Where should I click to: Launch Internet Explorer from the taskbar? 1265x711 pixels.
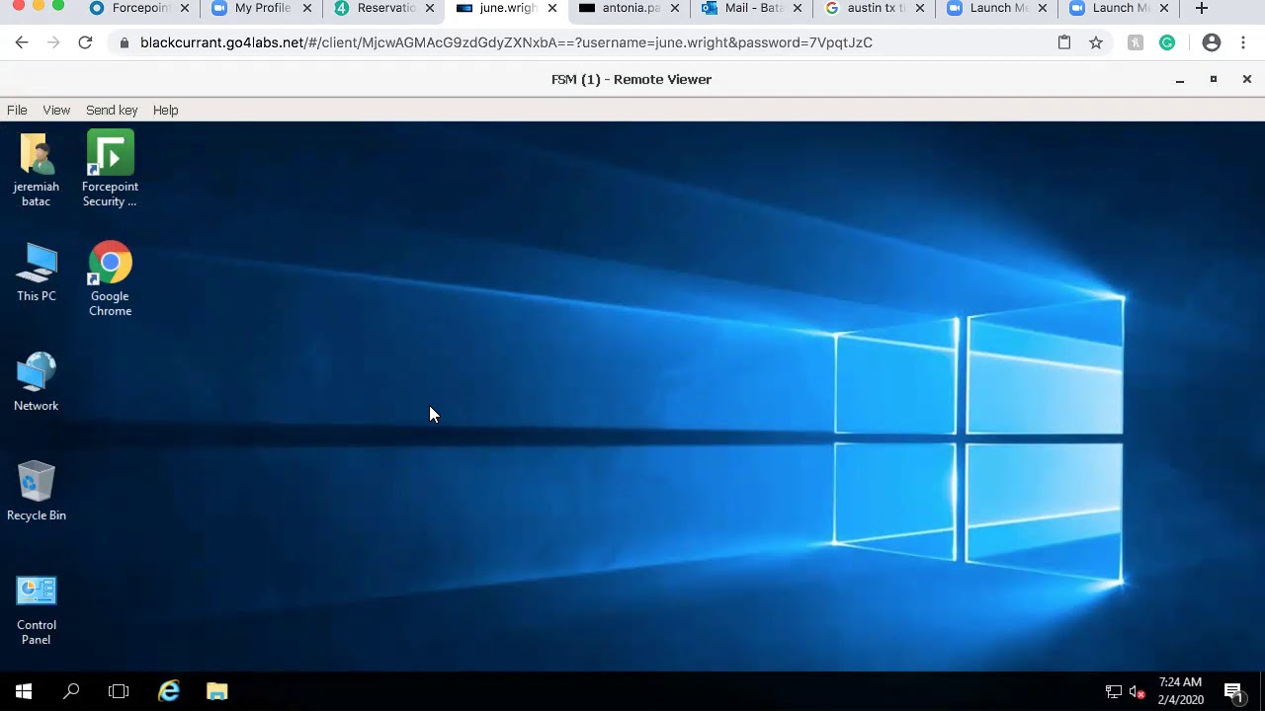click(169, 691)
